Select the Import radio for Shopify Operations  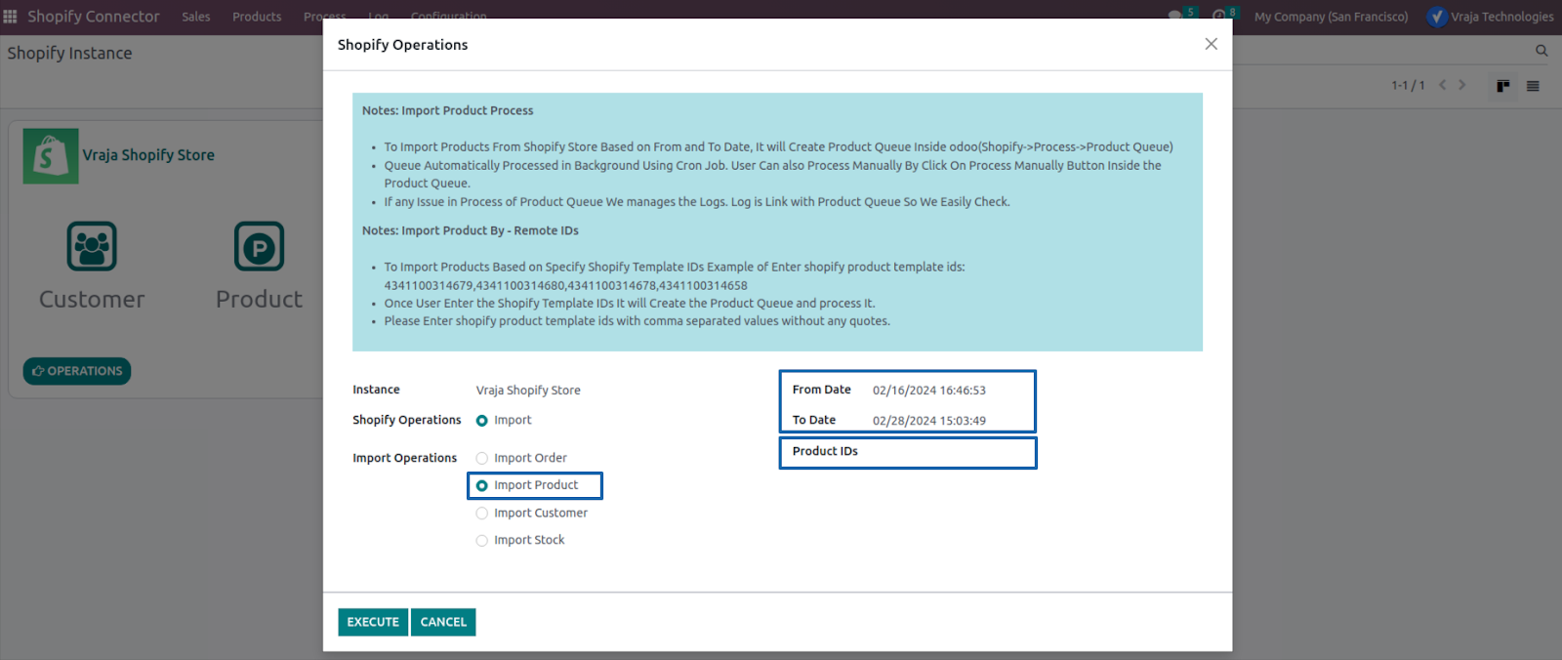[x=482, y=421]
